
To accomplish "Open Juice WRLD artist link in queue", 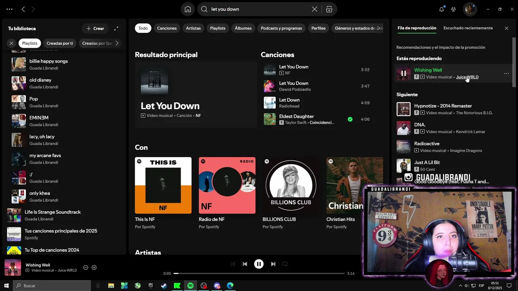I will pyautogui.click(x=467, y=77).
